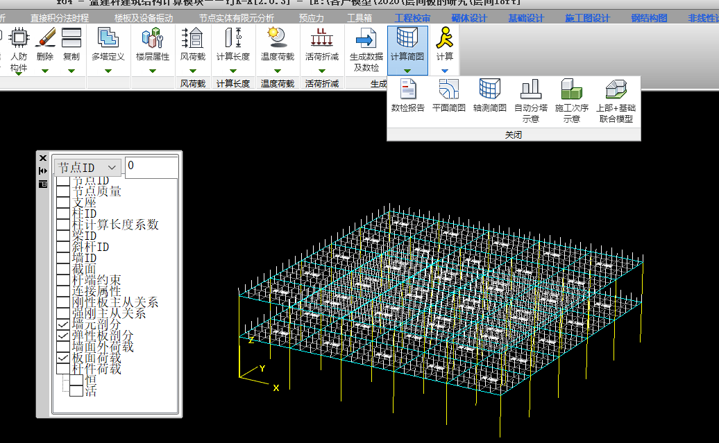Open the 多塔定义 tool

tap(108, 37)
